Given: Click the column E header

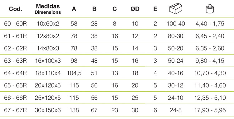Looking at the screenshot, I should tap(155, 9).
